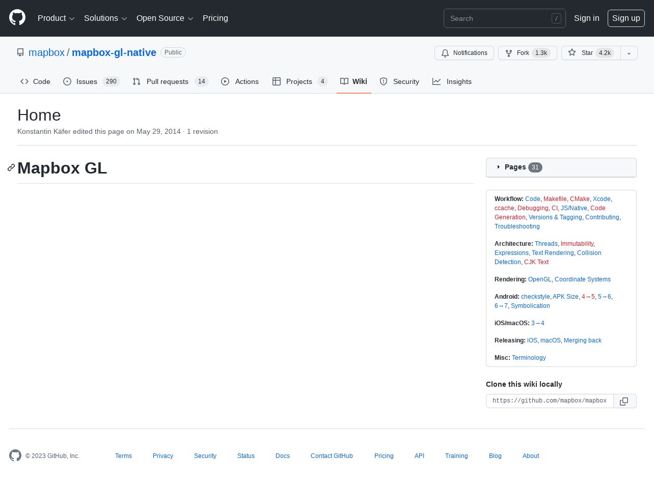Select the Wiki tab
This screenshot has height=487, width=654.
pos(354,81)
